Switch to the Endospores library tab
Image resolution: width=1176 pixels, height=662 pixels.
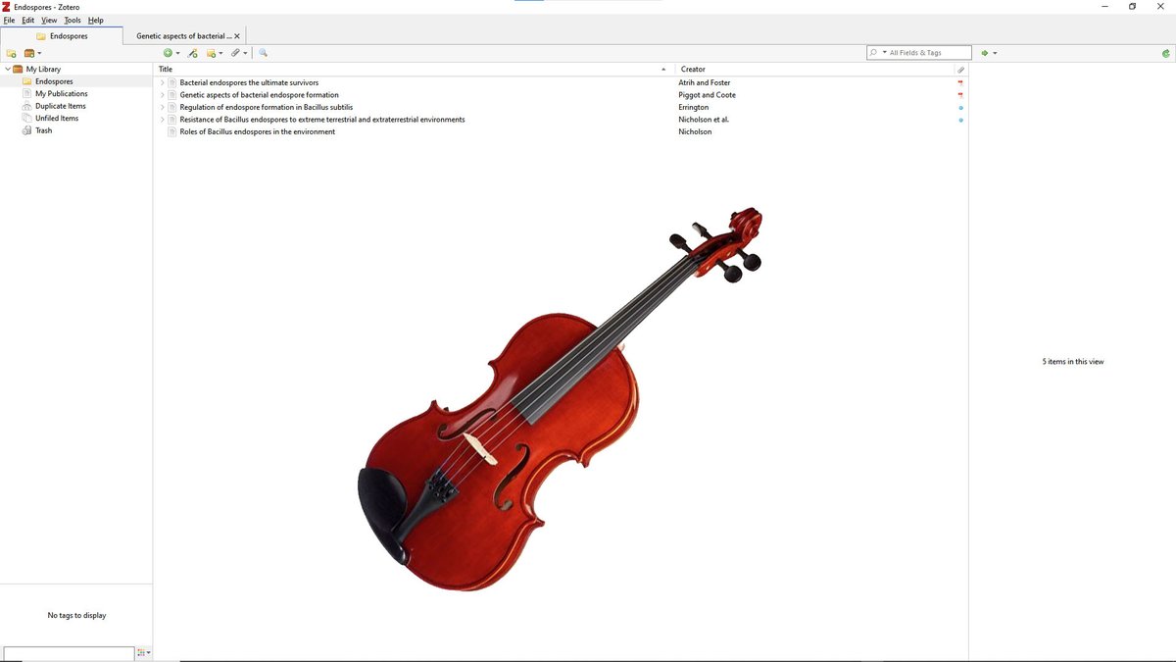tap(62, 35)
